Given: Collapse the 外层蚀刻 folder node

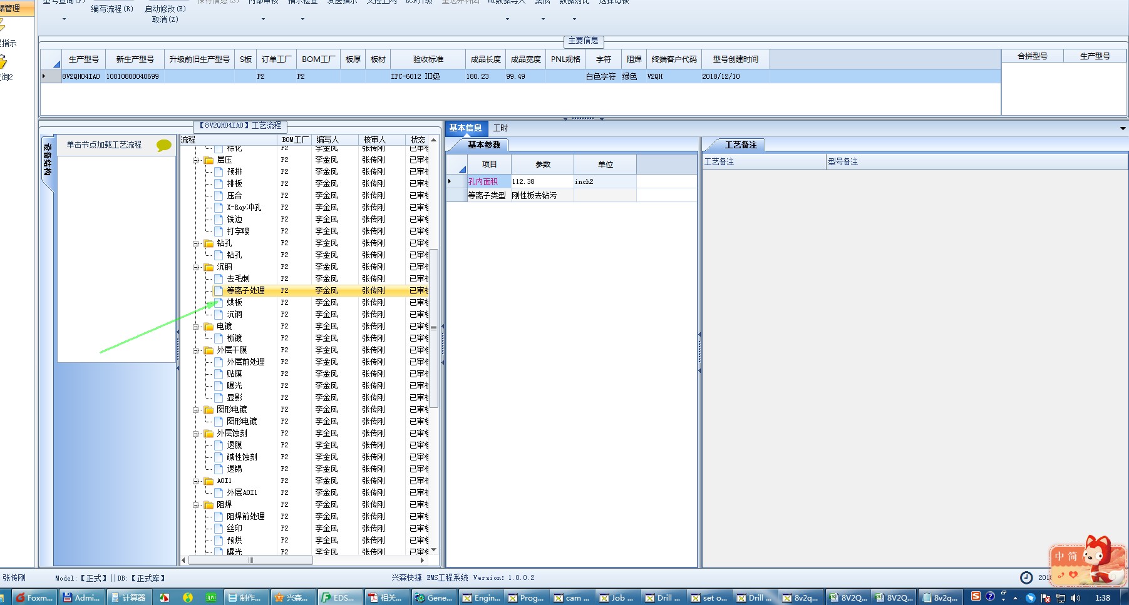Looking at the screenshot, I should tap(196, 434).
